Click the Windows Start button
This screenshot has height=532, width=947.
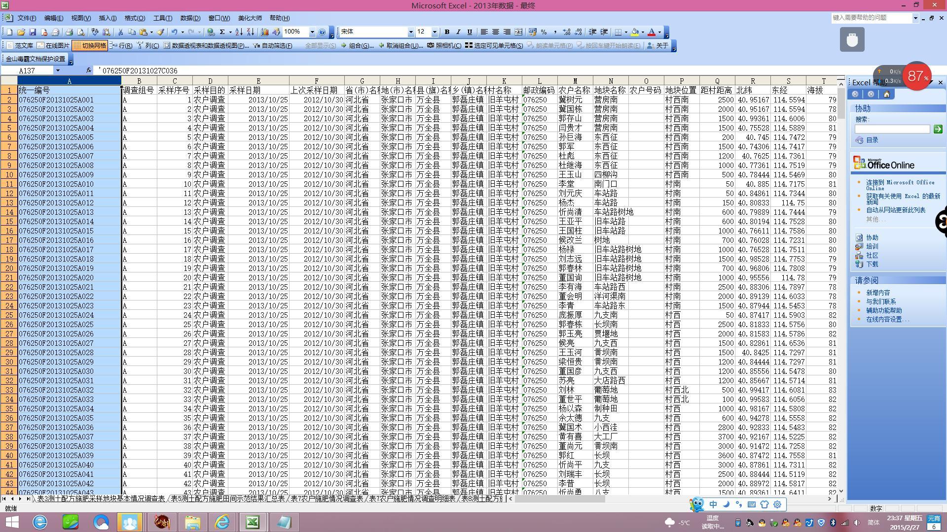coord(12,522)
